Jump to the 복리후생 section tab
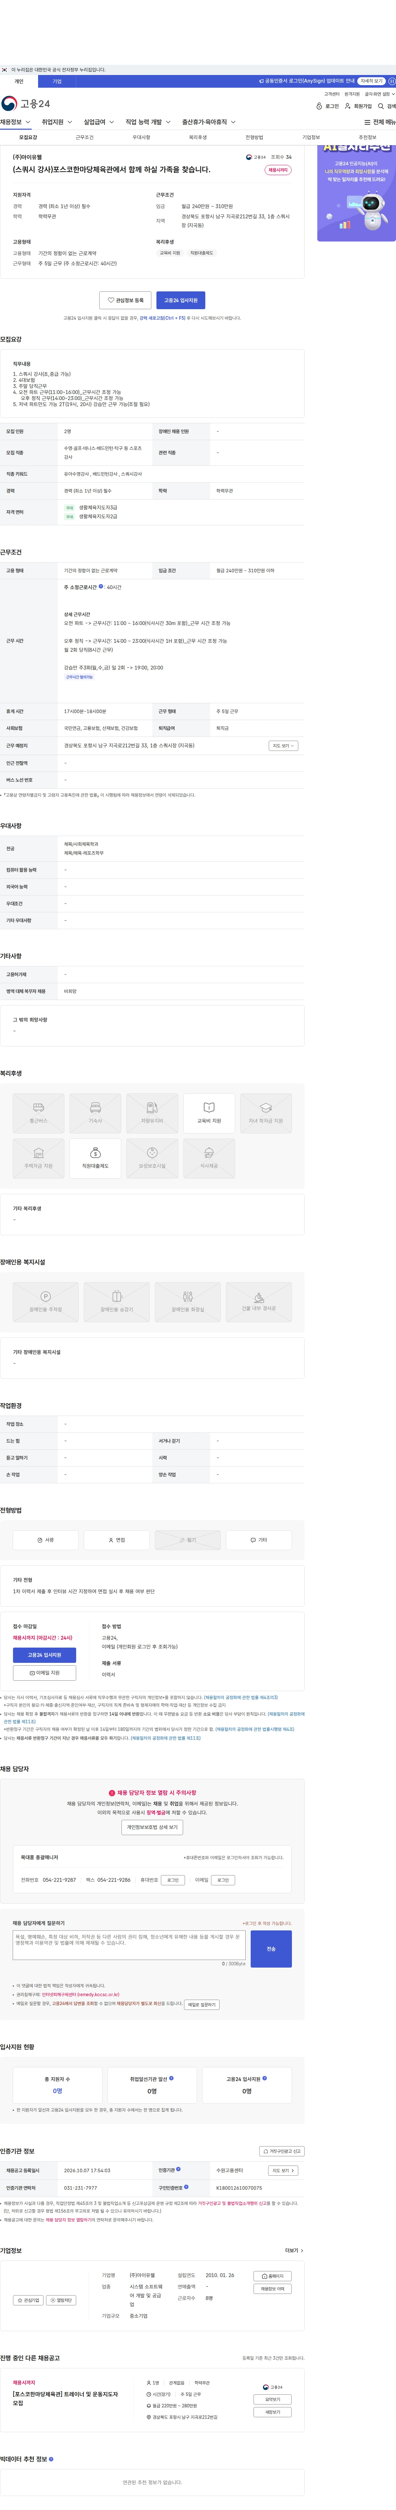 pos(197,137)
